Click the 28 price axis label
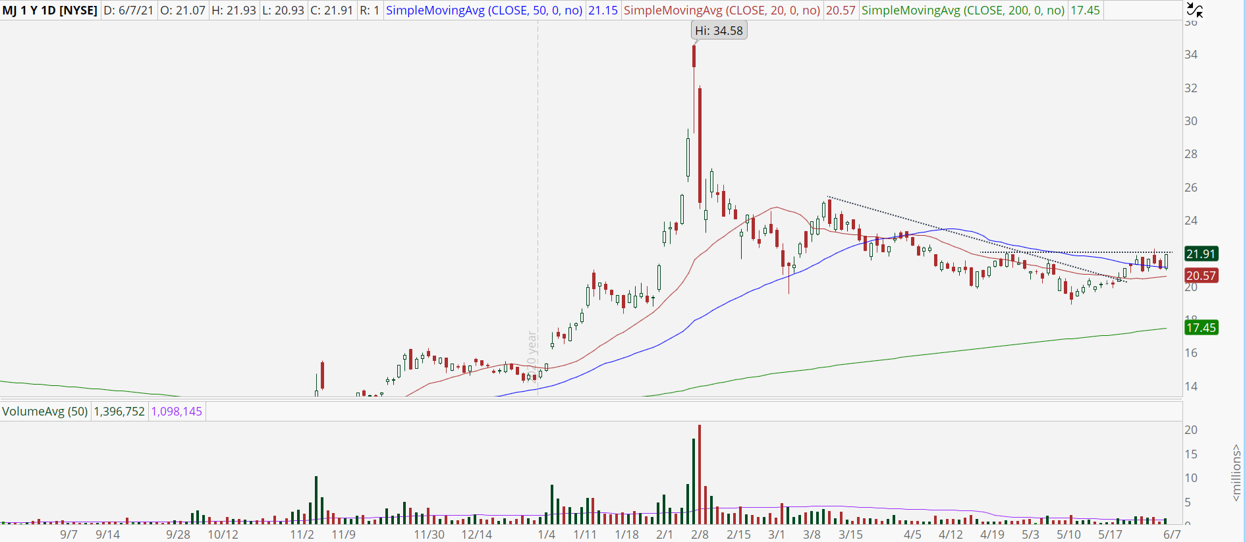1245x542 pixels. coord(1191,154)
